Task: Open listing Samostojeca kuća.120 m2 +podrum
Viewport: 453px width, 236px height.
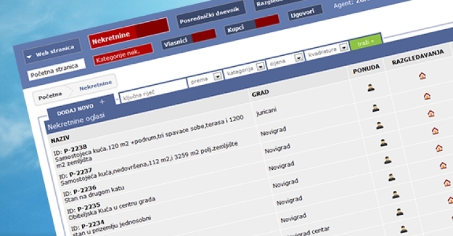Action: click(149, 141)
